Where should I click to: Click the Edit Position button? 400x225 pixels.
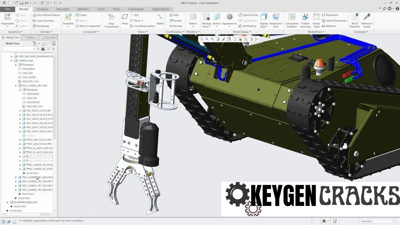click(247, 26)
